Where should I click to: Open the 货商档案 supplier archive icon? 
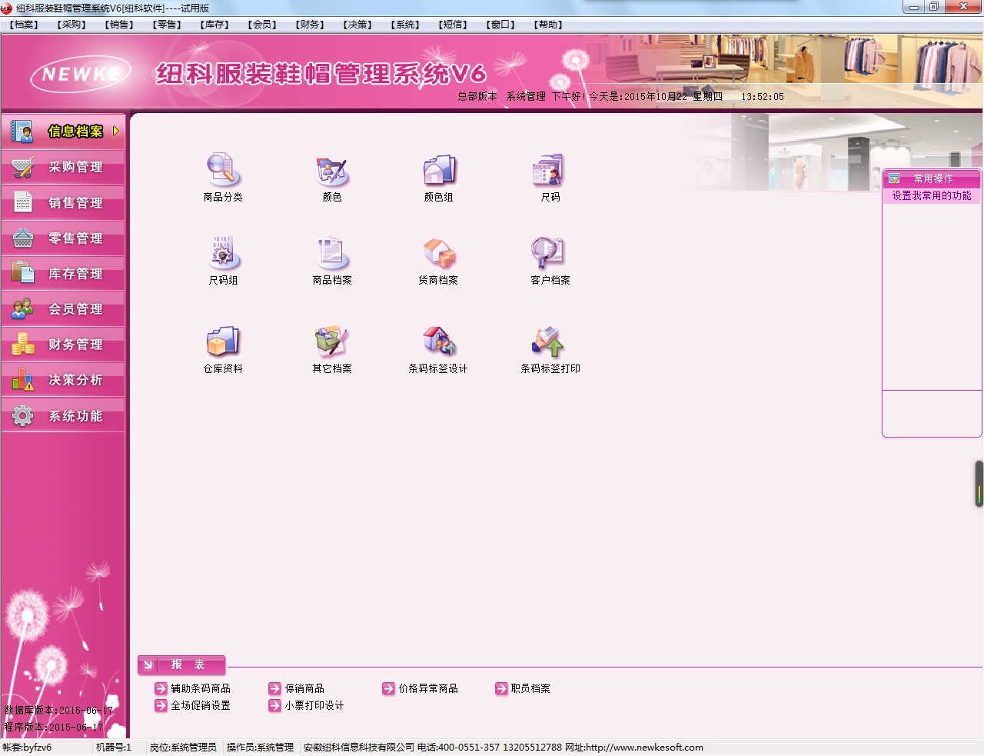point(438,254)
